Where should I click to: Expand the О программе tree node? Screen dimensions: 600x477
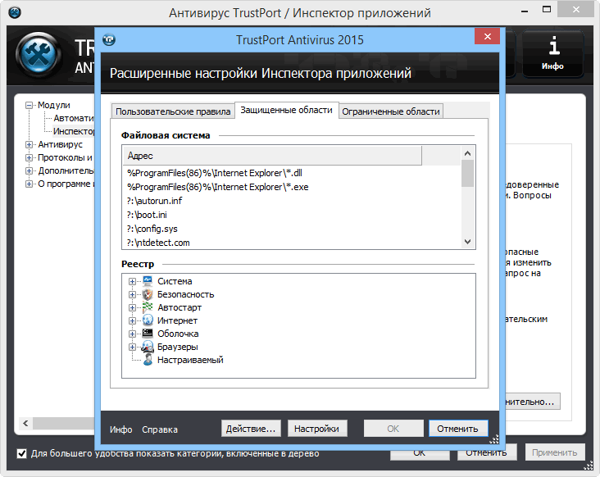coord(29,184)
